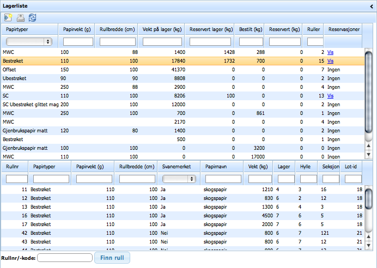Open the Svanemerket filter dropdown
The height and width of the screenshot is (268, 377).
179,179
